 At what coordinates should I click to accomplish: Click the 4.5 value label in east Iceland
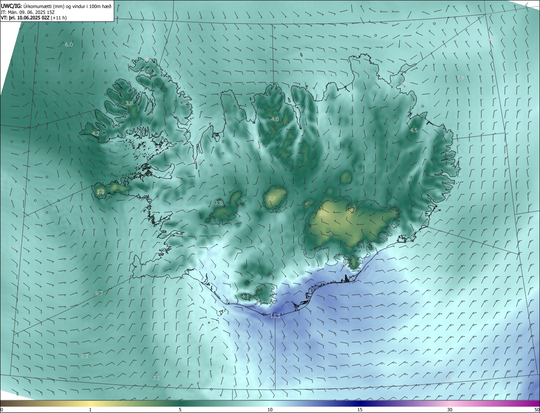point(414,130)
